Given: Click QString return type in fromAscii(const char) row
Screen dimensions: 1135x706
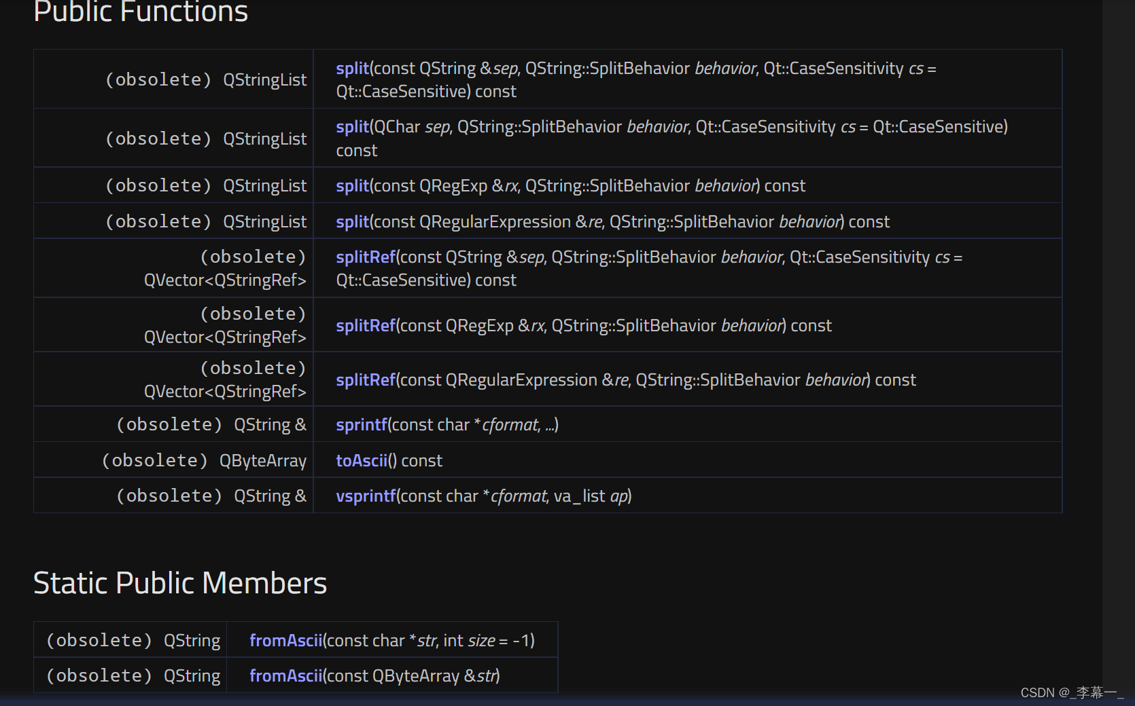Looking at the screenshot, I should click(x=192, y=641).
